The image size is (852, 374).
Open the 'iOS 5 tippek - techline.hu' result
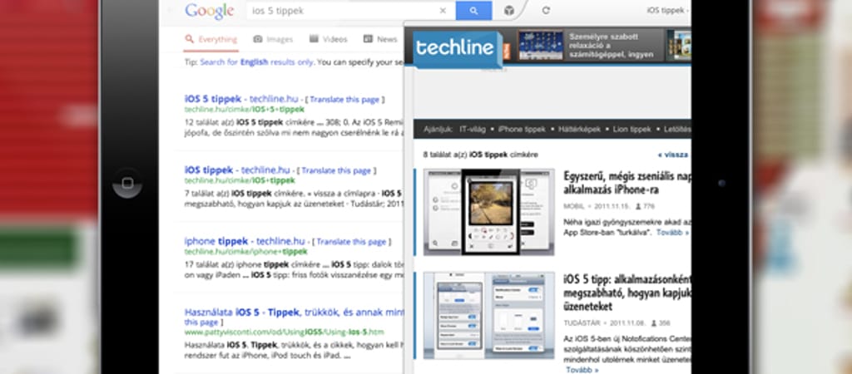(x=213, y=98)
